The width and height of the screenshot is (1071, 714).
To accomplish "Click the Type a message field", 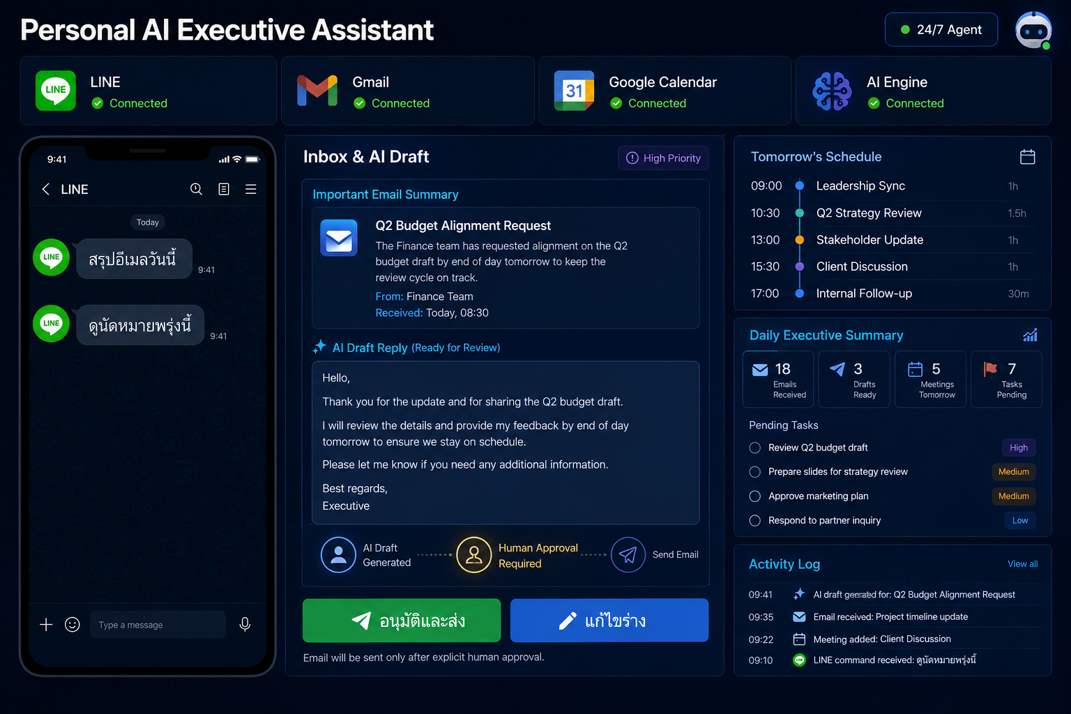I will [x=158, y=625].
